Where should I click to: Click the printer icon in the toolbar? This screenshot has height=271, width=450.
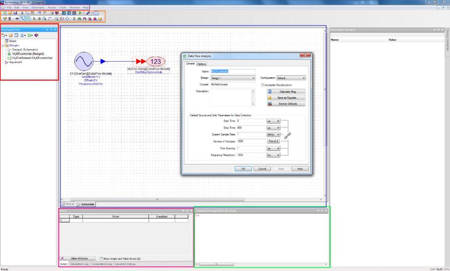tap(52, 13)
